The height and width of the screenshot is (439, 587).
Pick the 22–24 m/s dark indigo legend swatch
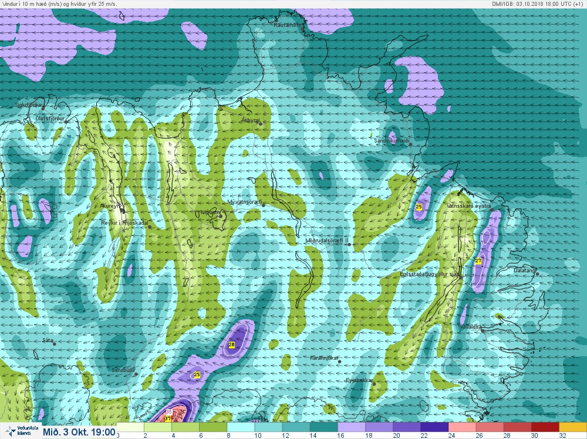pyautogui.click(x=435, y=427)
